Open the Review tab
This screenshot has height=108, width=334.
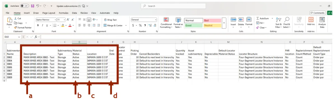point(84,13)
